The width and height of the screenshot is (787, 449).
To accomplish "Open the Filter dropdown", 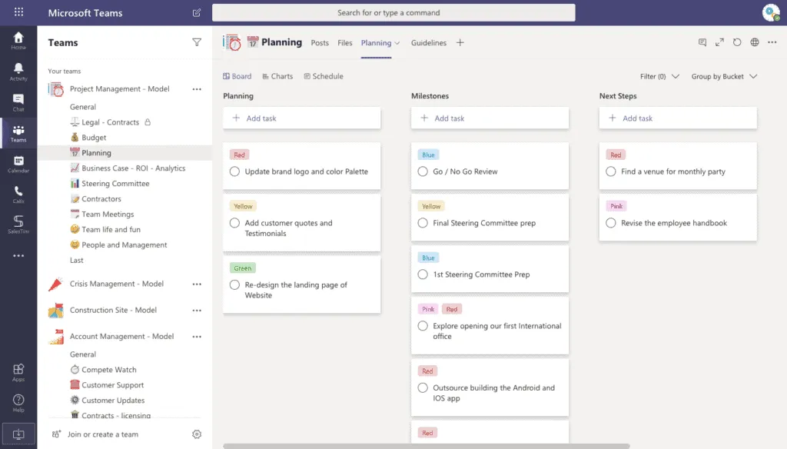I will (x=660, y=76).
